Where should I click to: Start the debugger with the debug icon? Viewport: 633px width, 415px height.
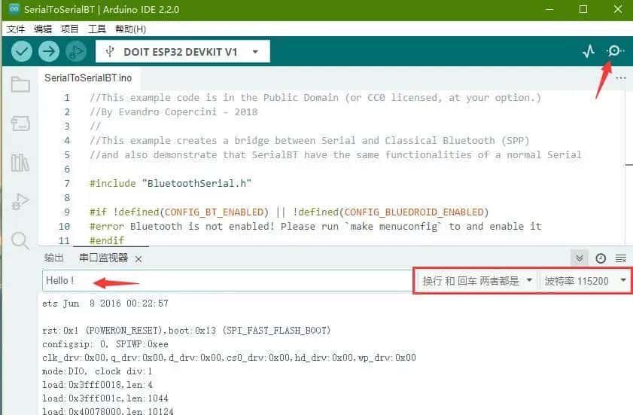click(x=76, y=52)
